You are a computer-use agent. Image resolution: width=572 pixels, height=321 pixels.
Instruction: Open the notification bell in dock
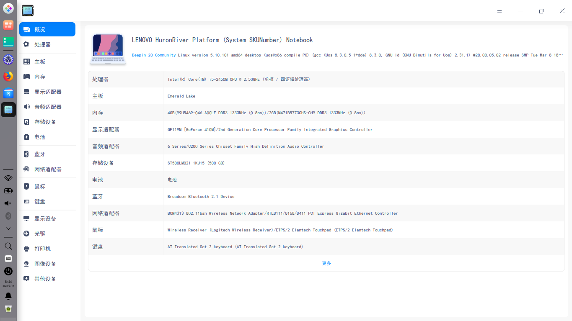pos(8,296)
